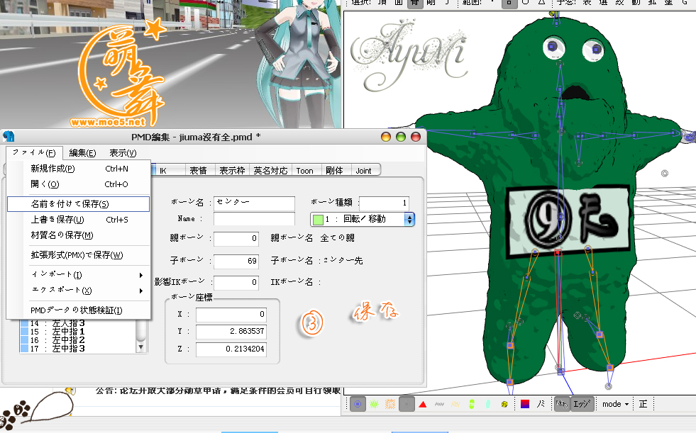Switch to the 剛体 tab

(334, 171)
